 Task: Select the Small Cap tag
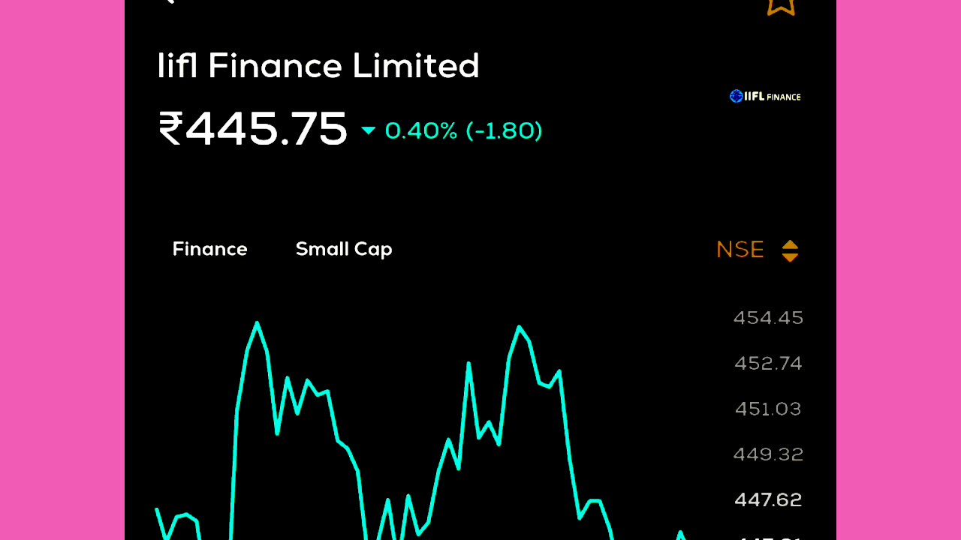pyautogui.click(x=344, y=249)
